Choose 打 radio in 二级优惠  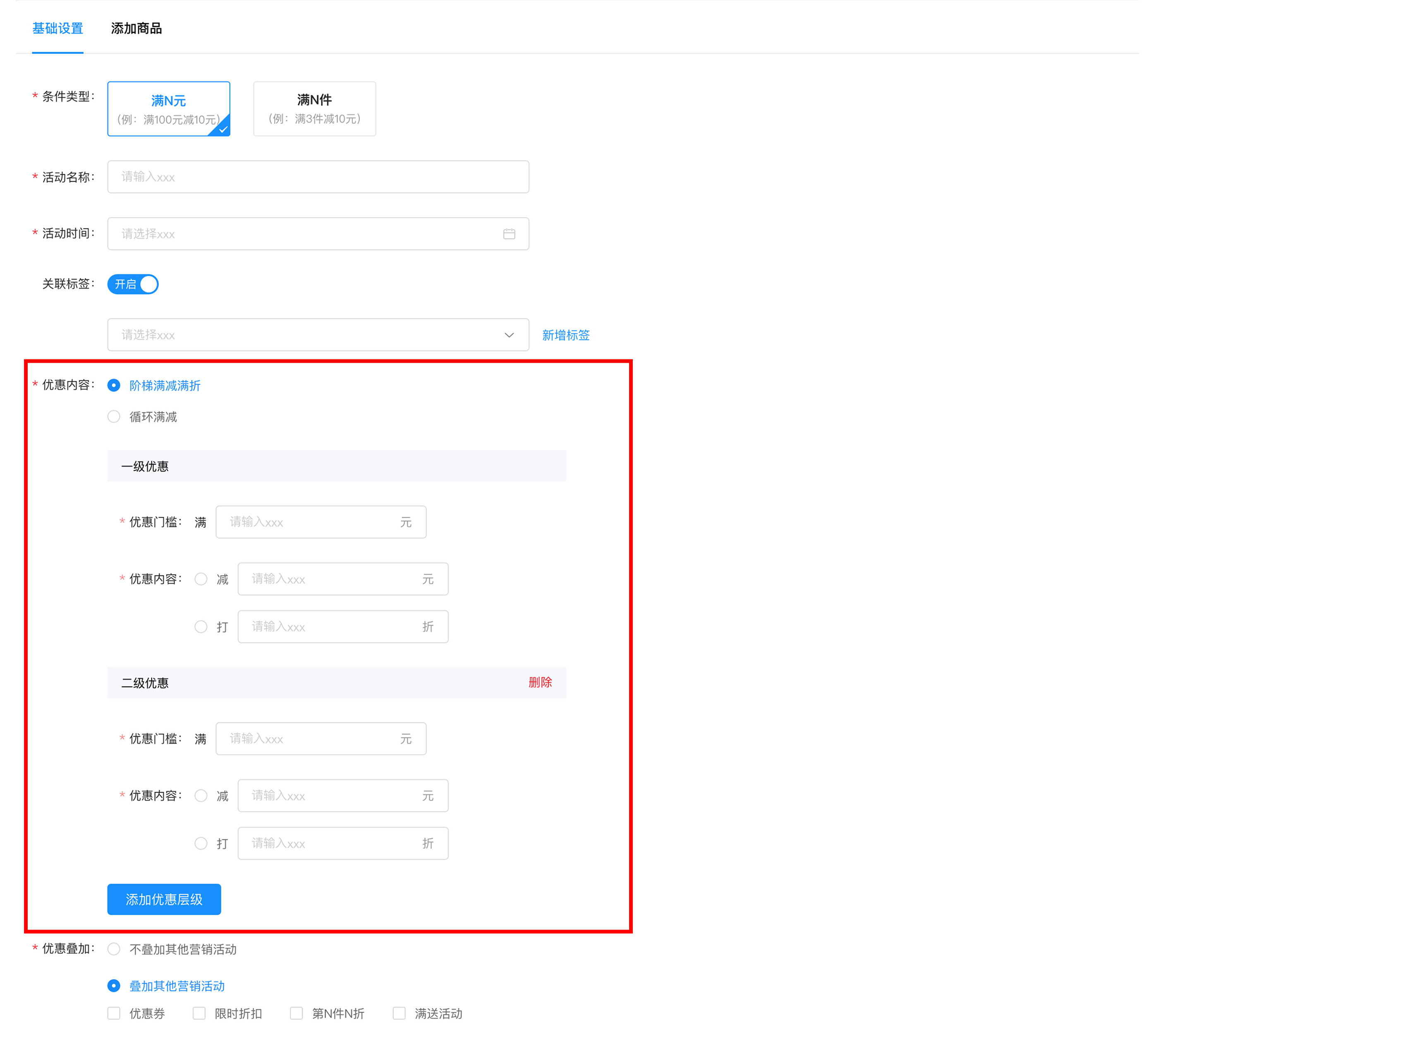(x=201, y=844)
